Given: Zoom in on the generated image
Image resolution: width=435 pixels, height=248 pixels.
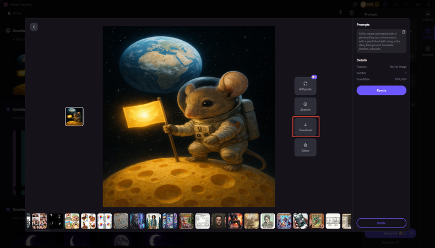Looking at the screenshot, I should click(x=305, y=106).
